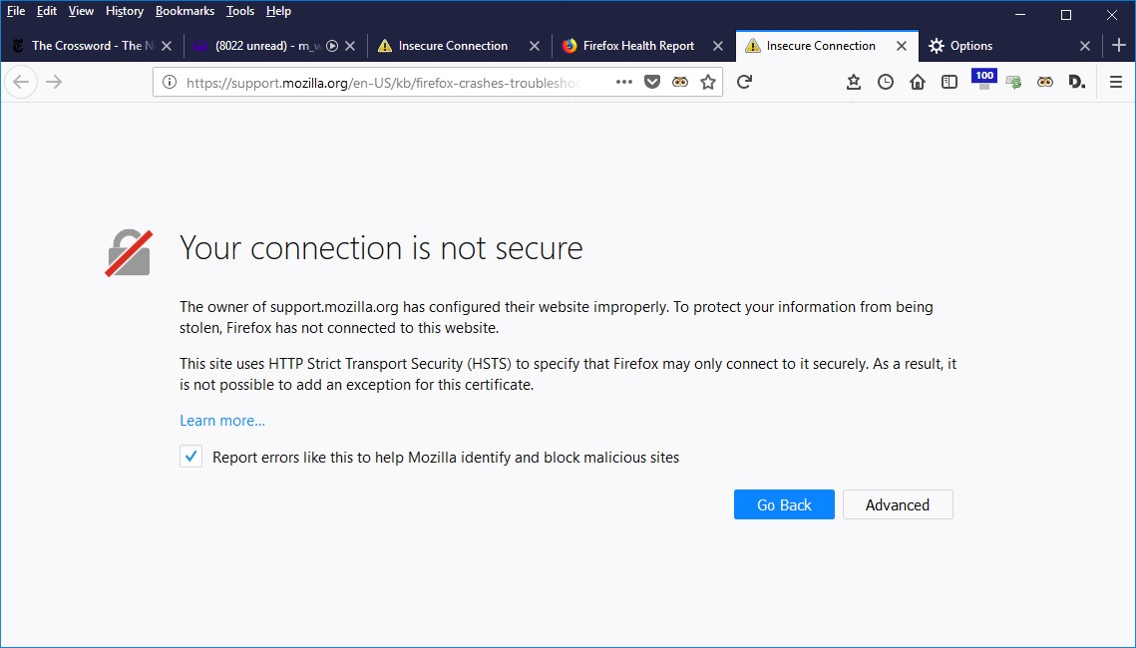Follow the Learn more link

[x=222, y=421]
